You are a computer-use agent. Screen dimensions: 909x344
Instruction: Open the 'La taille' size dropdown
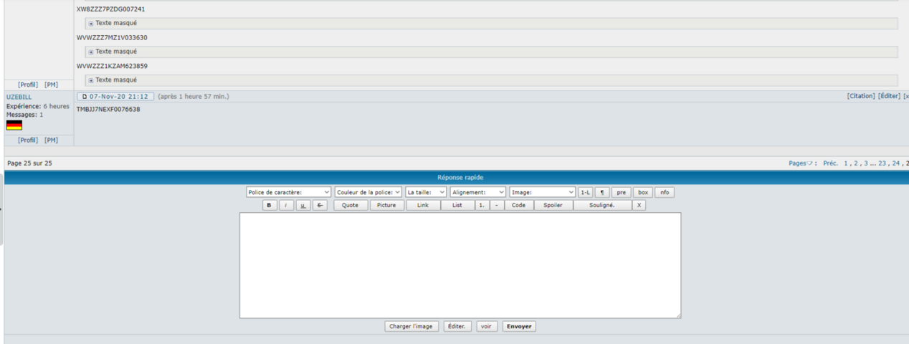pos(426,192)
